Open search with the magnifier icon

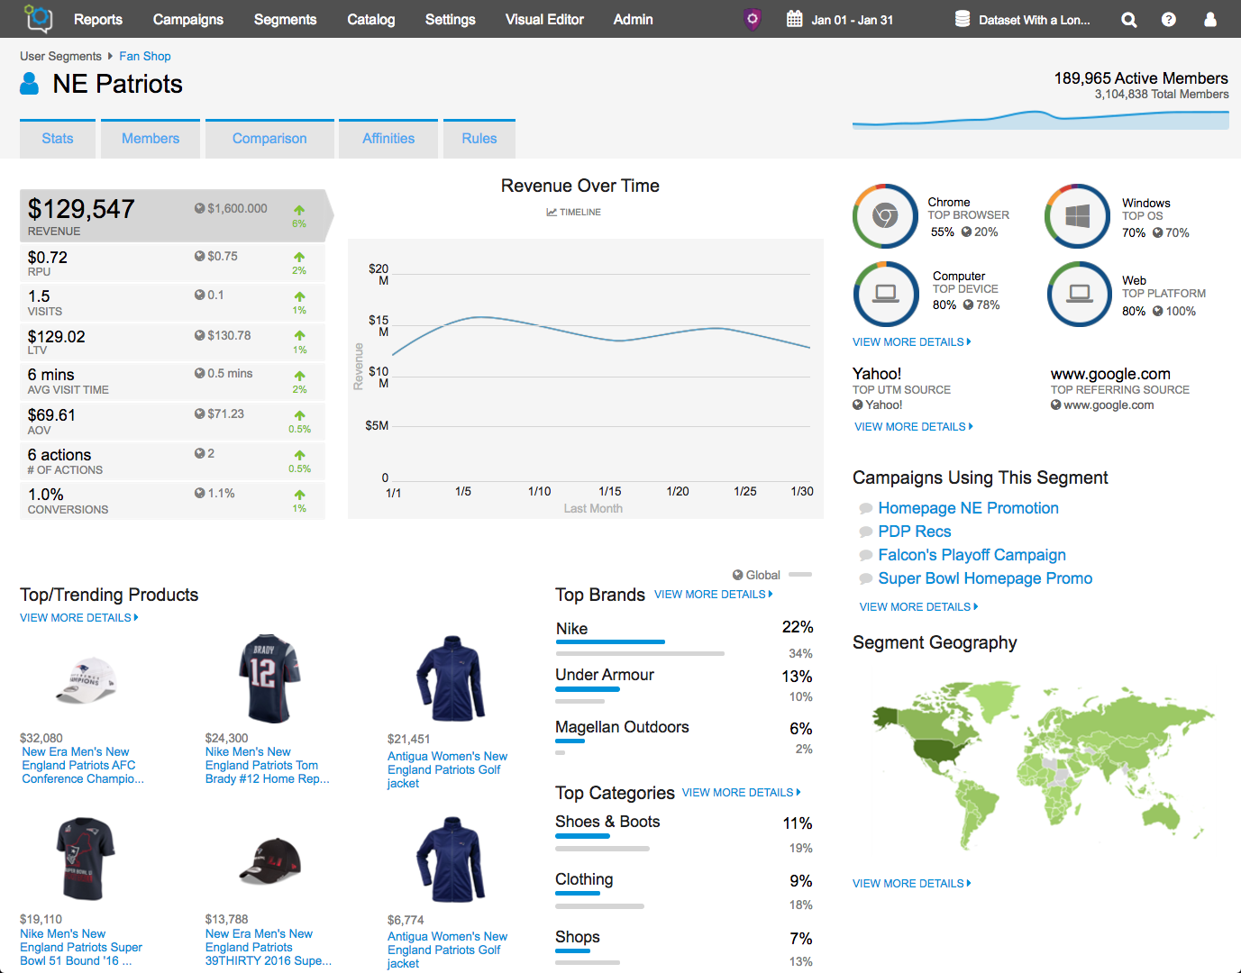(1128, 20)
